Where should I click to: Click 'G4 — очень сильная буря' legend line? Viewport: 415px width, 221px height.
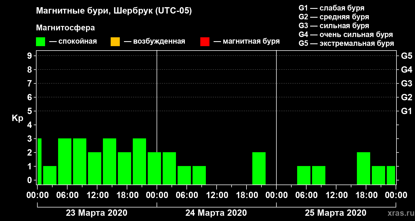[x=346, y=35]
